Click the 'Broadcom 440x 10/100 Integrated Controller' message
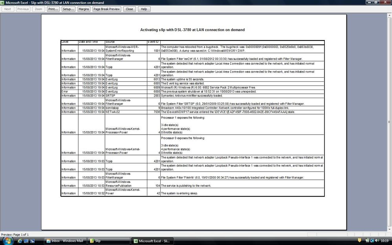The width and height of the screenshot is (392, 245). click(x=225, y=108)
